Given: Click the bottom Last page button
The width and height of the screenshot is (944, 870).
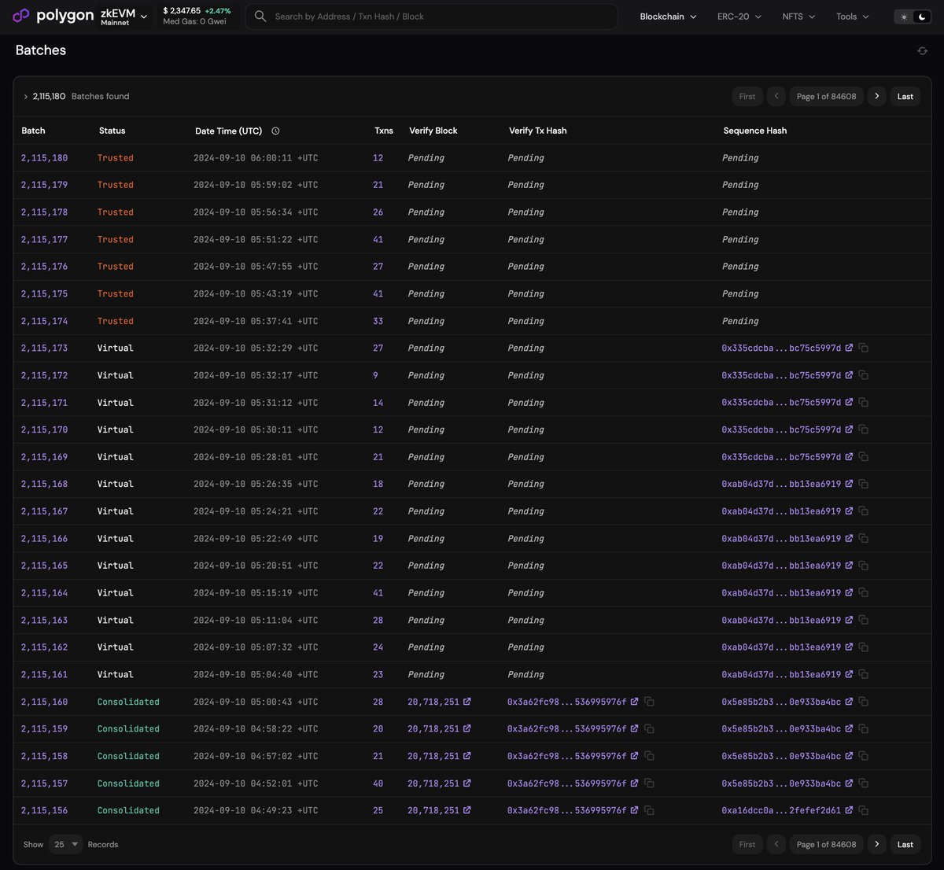Looking at the screenshot, I should 905,844.
